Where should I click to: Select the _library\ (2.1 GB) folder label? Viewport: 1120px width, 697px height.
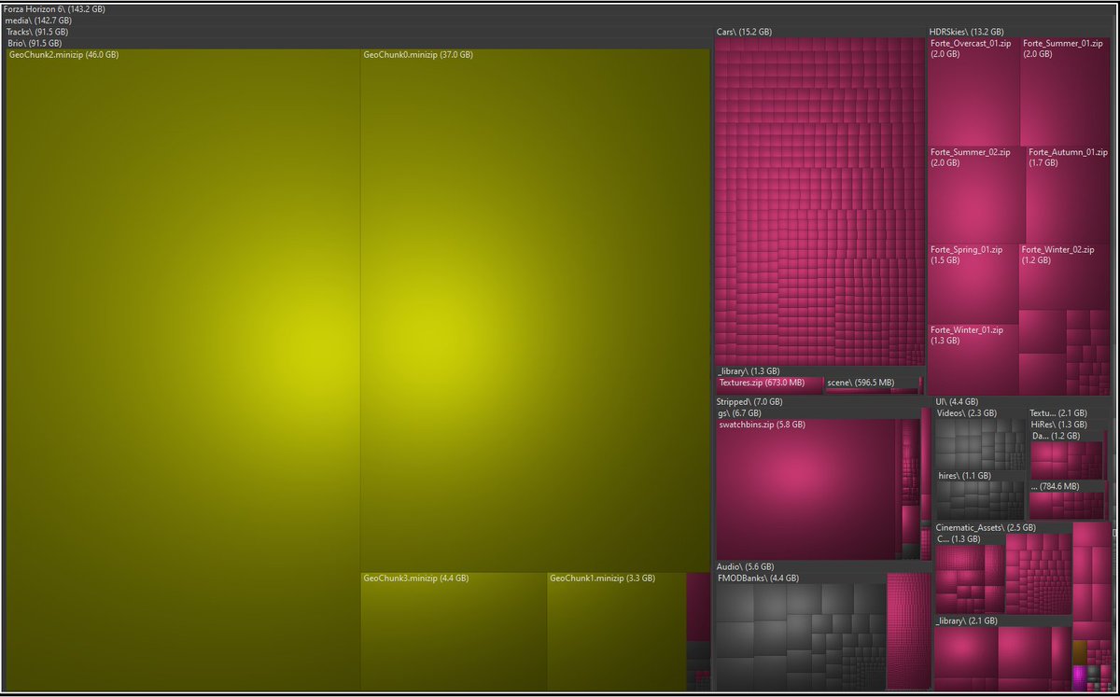[x=966, y=620]
